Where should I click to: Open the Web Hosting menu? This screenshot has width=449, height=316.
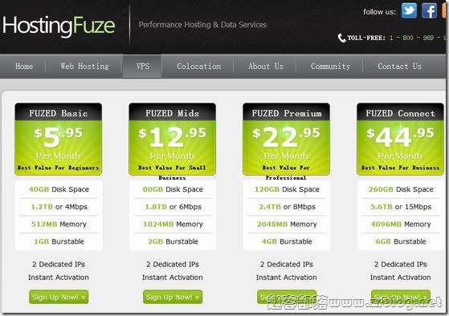(84, 67)
